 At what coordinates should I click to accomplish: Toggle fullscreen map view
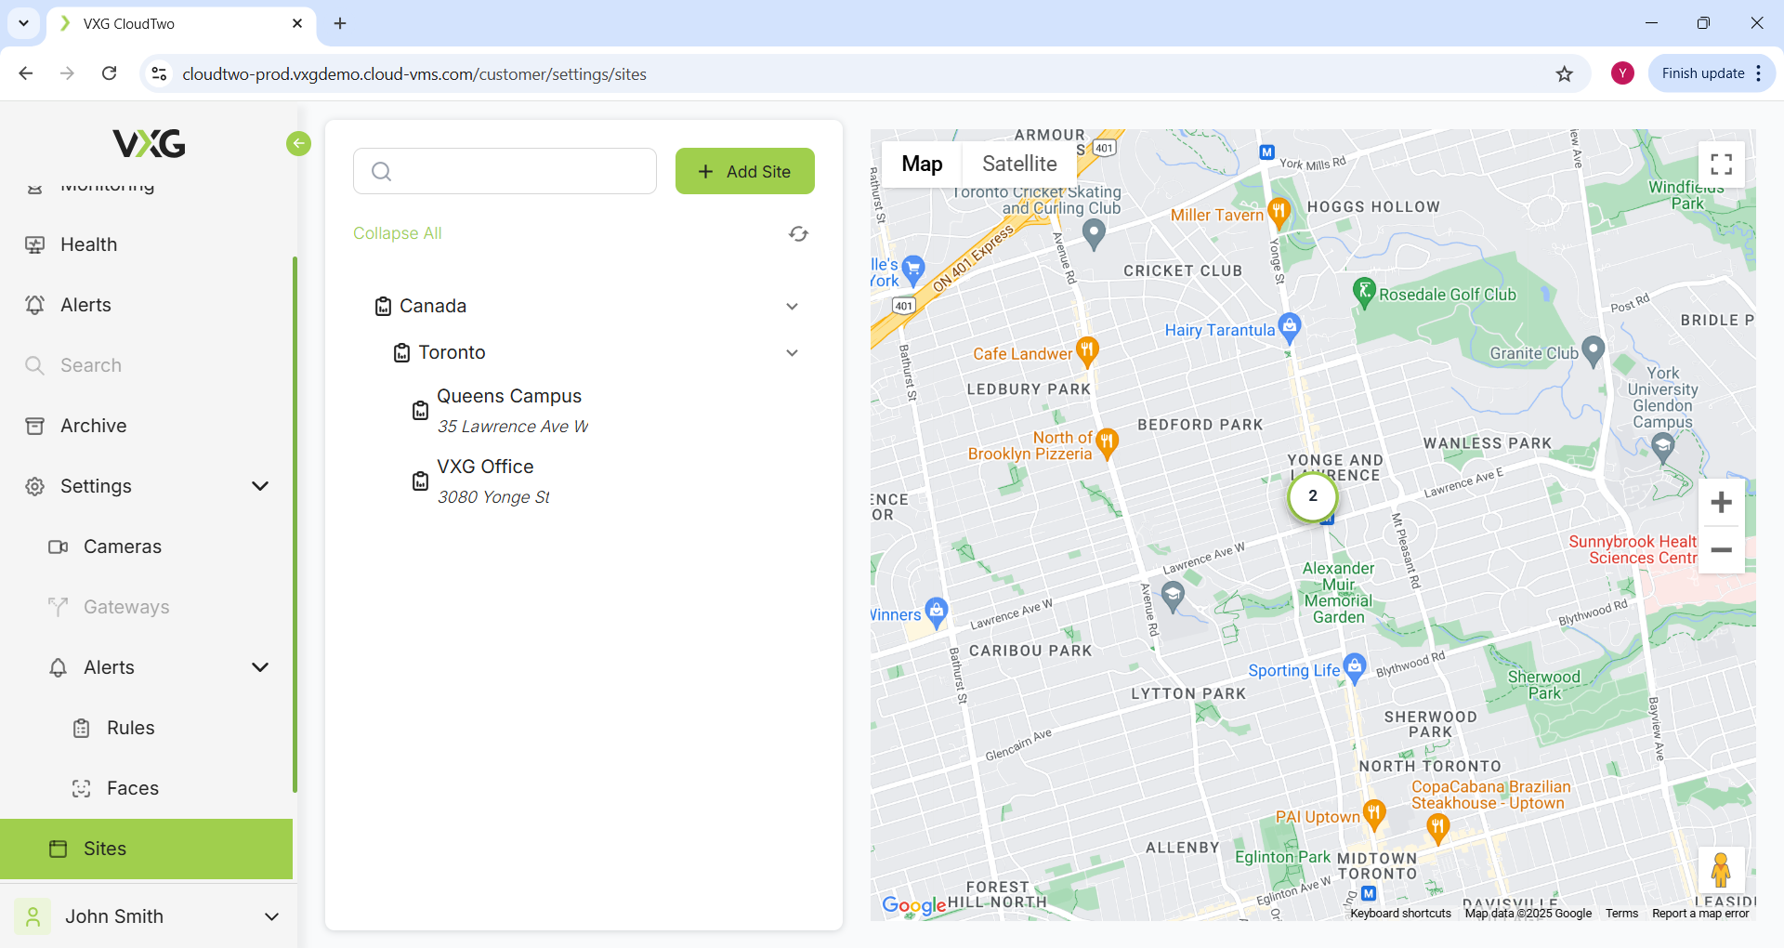tap(1721, 165)
